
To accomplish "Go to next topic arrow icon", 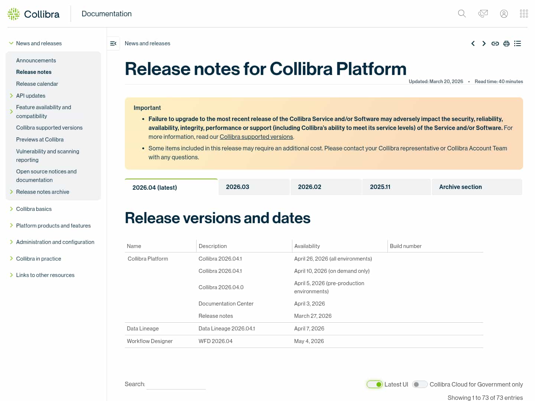I will [484, 43].
